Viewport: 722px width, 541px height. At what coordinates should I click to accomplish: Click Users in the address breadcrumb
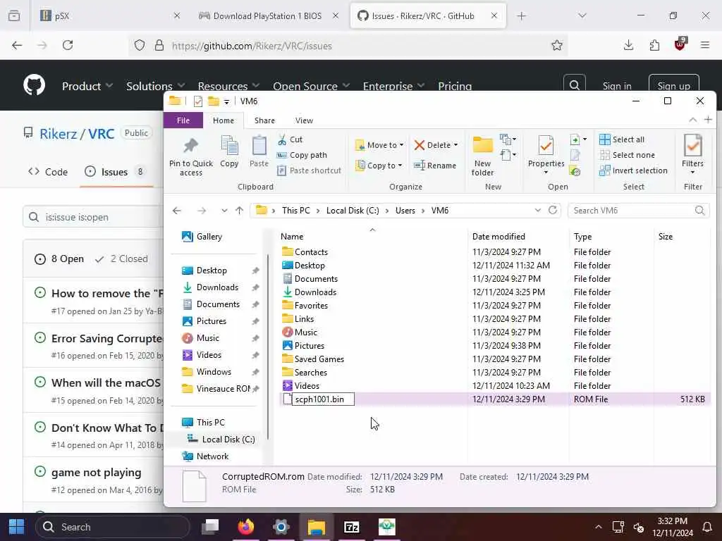(405, 210)
